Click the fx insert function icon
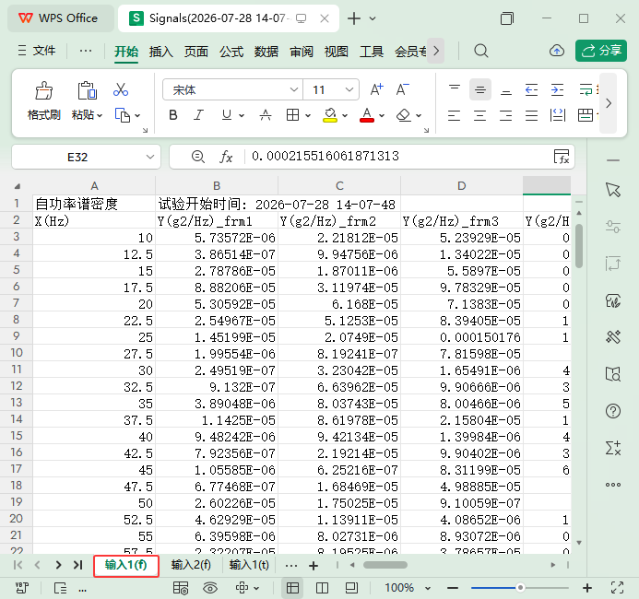Screen dimensions: 639x599 226,157
